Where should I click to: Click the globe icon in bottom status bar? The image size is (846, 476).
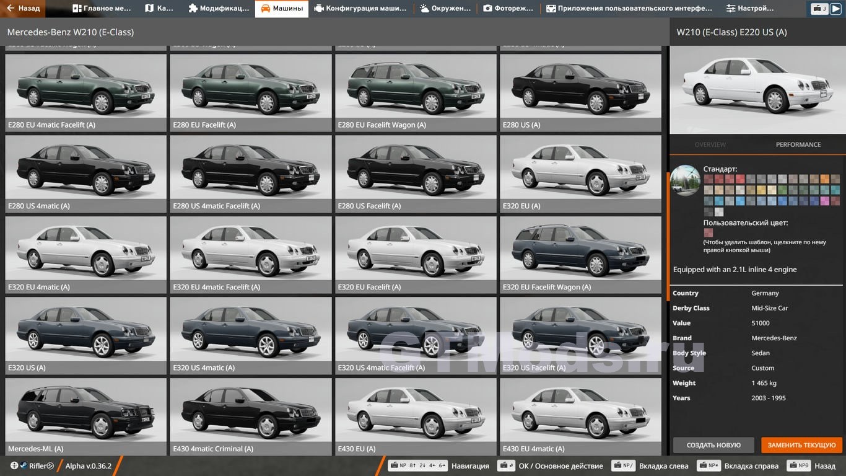coord(14,465)
